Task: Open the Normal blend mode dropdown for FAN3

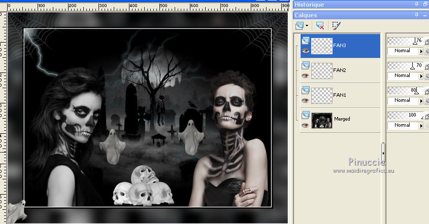Action: tap(406, 51)
